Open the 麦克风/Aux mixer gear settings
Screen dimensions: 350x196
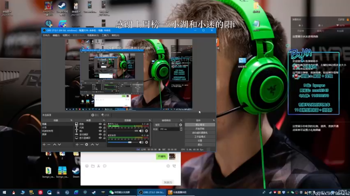tap(147, 131)
